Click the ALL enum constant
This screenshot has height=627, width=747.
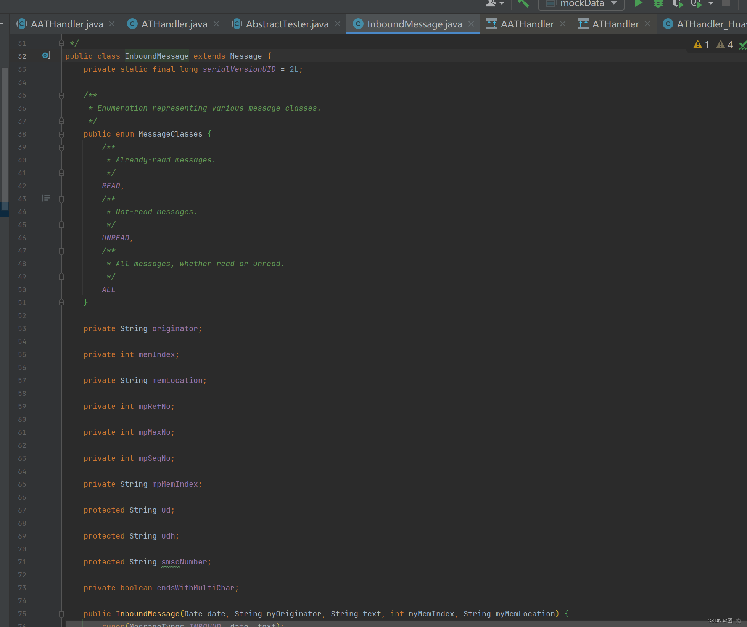[109, 289]
